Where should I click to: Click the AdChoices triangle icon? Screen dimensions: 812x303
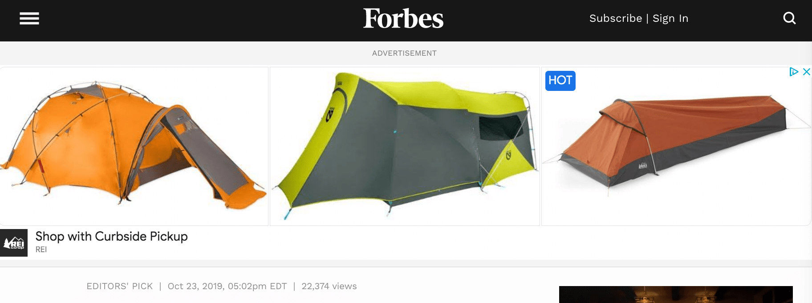[x=793, y=72]
